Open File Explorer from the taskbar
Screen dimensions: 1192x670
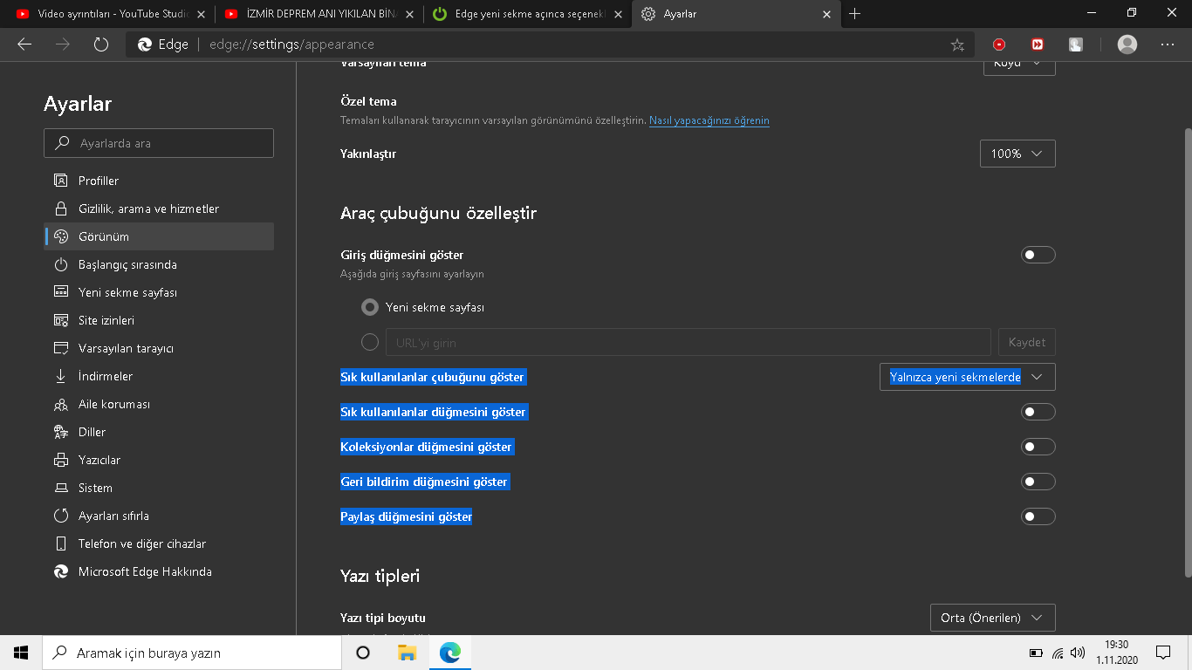point(407,653)
